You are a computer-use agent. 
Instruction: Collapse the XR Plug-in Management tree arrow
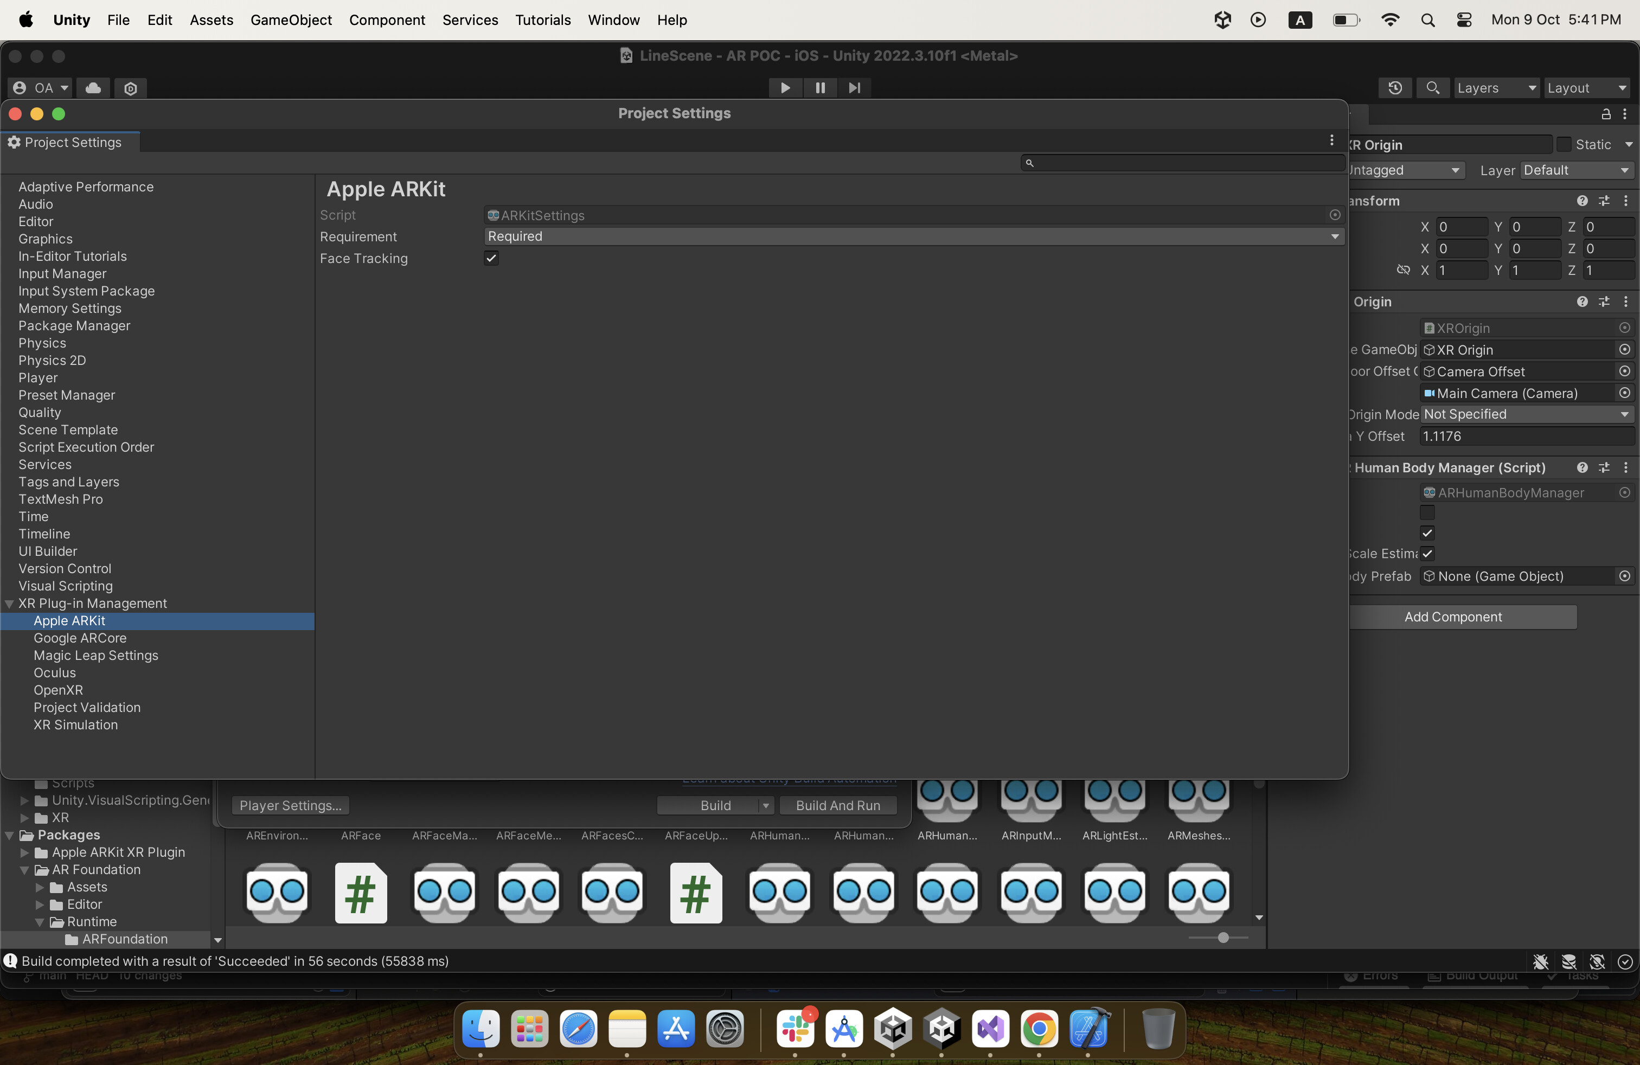pyautogui.click(x=10, y=604)
